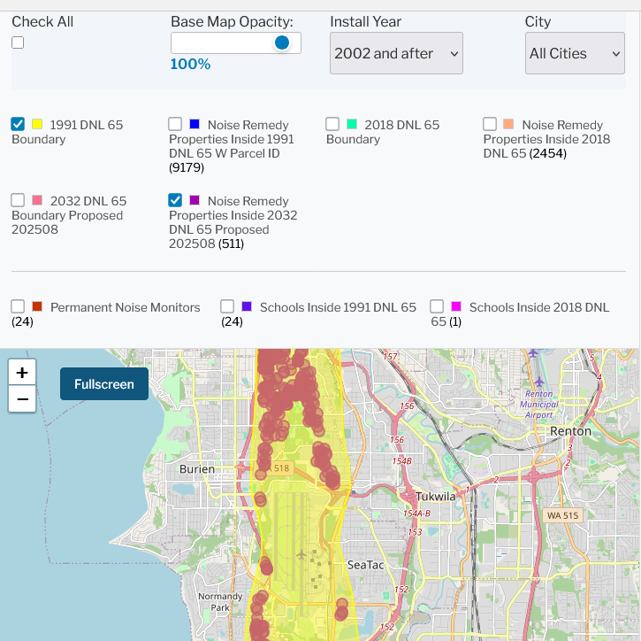Click the Renton city label on map
The height and width of the screenshot is (641, 641).
[x=570, y=431]
